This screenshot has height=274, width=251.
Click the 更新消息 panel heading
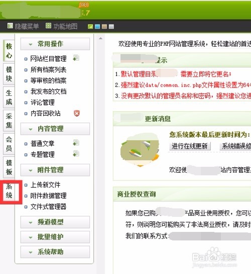[158, 119]
